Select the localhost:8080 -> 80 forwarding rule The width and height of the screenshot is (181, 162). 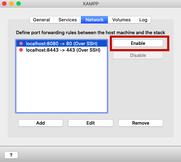[x=62, y=43]
